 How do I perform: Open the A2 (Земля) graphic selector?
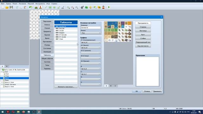(x=91, y=48)
